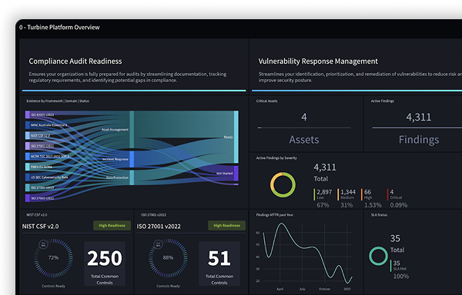Click the Not Started node in Sankey chart
This screenshot has width=462, height=295.
click(x=236, y=174)
